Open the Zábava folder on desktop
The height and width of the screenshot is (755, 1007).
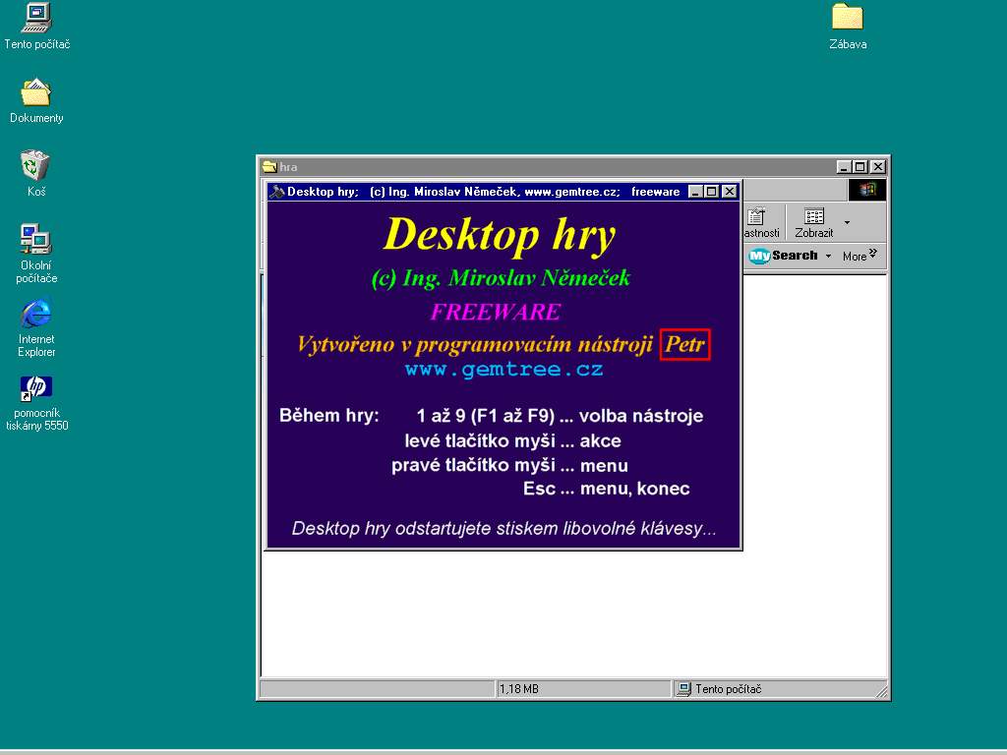[847, 18]
